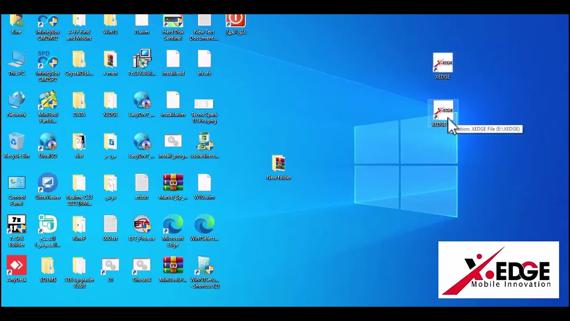The height and width of the screenshot is (321, 570).
Task: Launch InfinityBox CM2MT2 shortcut
Action: point(48,28)
